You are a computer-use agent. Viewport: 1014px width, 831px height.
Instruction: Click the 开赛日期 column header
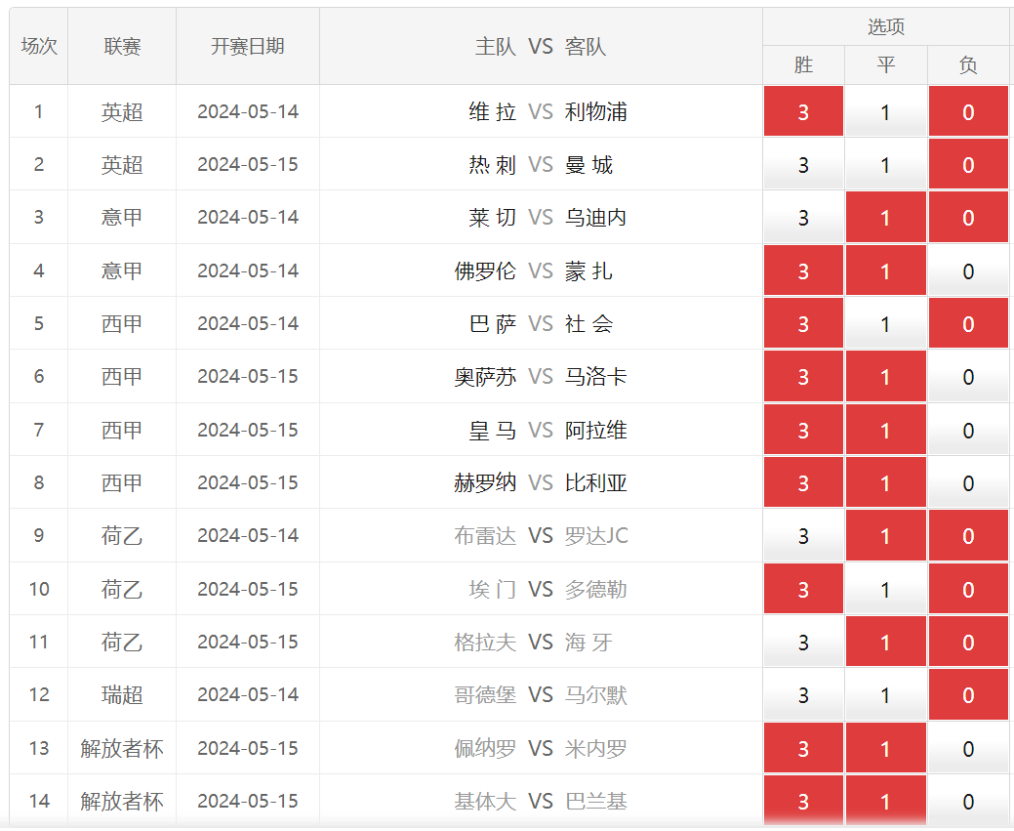click(248, 46)
